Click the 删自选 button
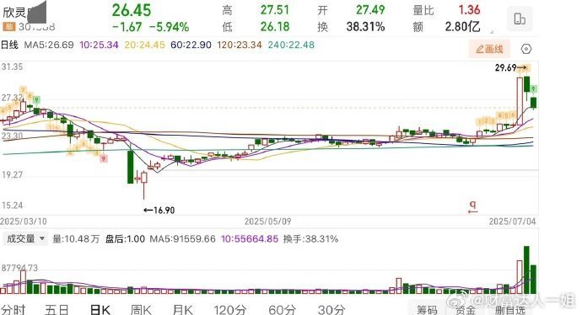The width and height of the screenshot is (582, 315). coord(510,310)
